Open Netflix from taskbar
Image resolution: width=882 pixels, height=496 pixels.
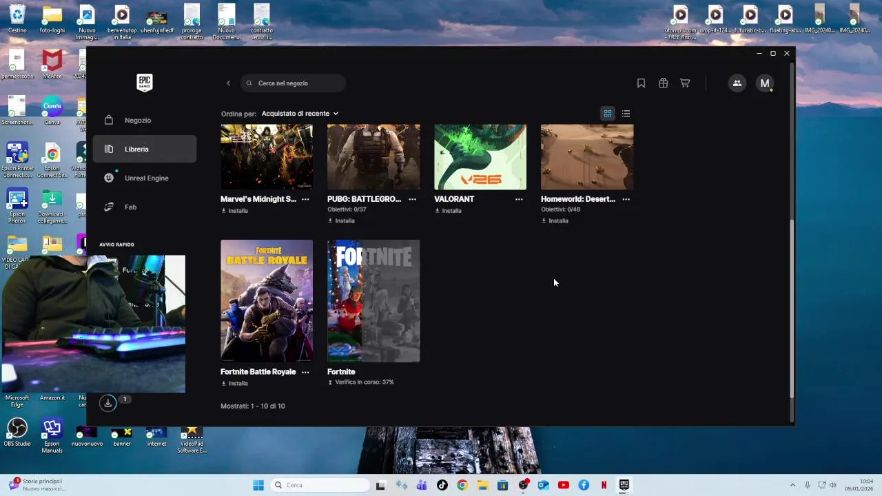(x=604, y=485)
